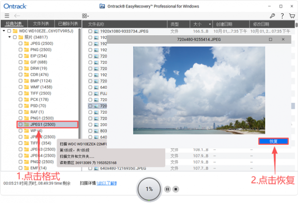Click the blue 恢复 button
The width and height of the screenshot is (298, 203).
click(273, 141)
